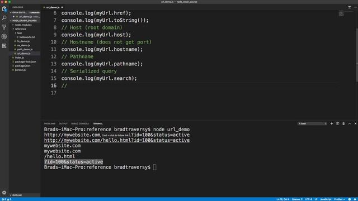358x201 pixels.
Task: Create a new terminal with plus icon
Action: point(332,123)
